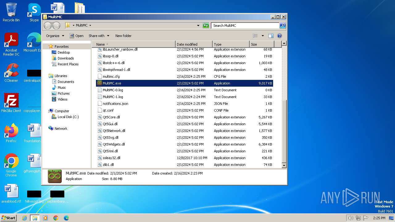This screenshot has height=222, width=395.
Task: Open Google Chrome desktop icon
Action: point(11,165)
